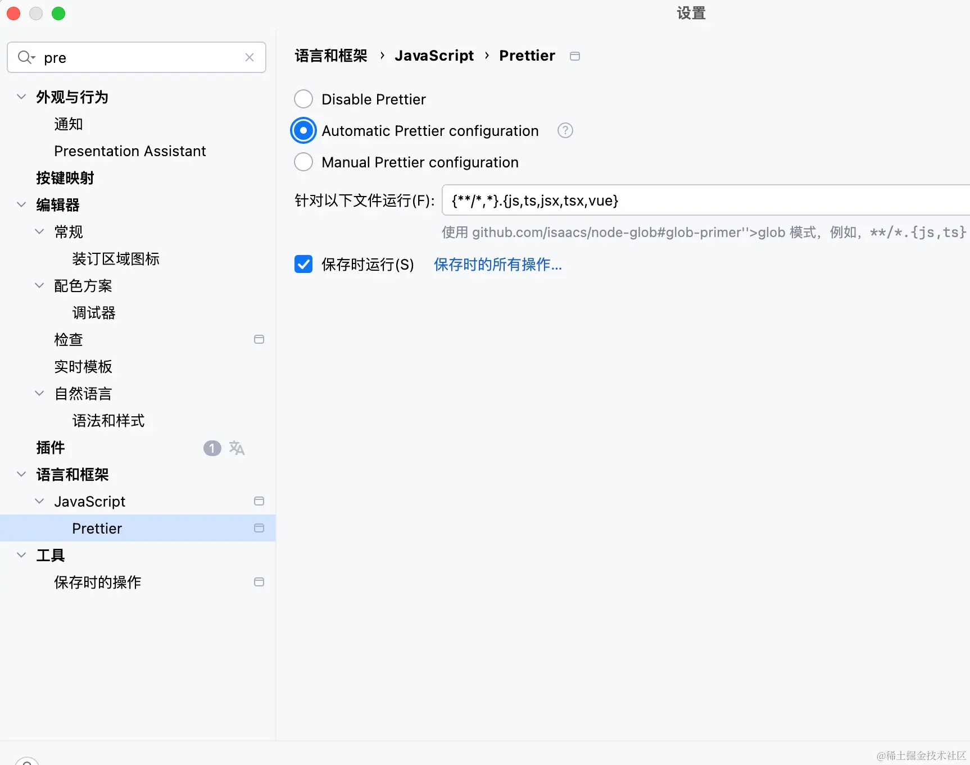This screenshot has width=970, height=765.
Task: Zoom the settings window with the green button
Action: click(58, 13)
